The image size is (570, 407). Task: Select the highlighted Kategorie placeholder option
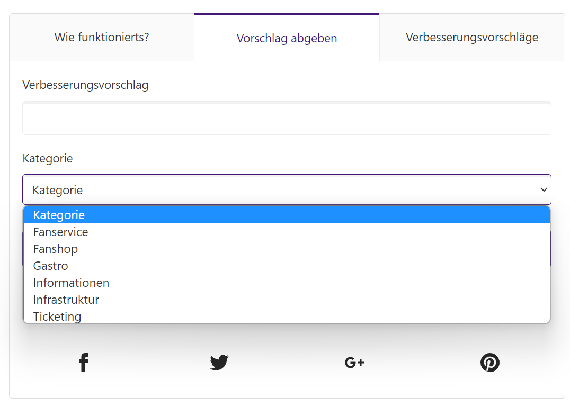(287, 215)
